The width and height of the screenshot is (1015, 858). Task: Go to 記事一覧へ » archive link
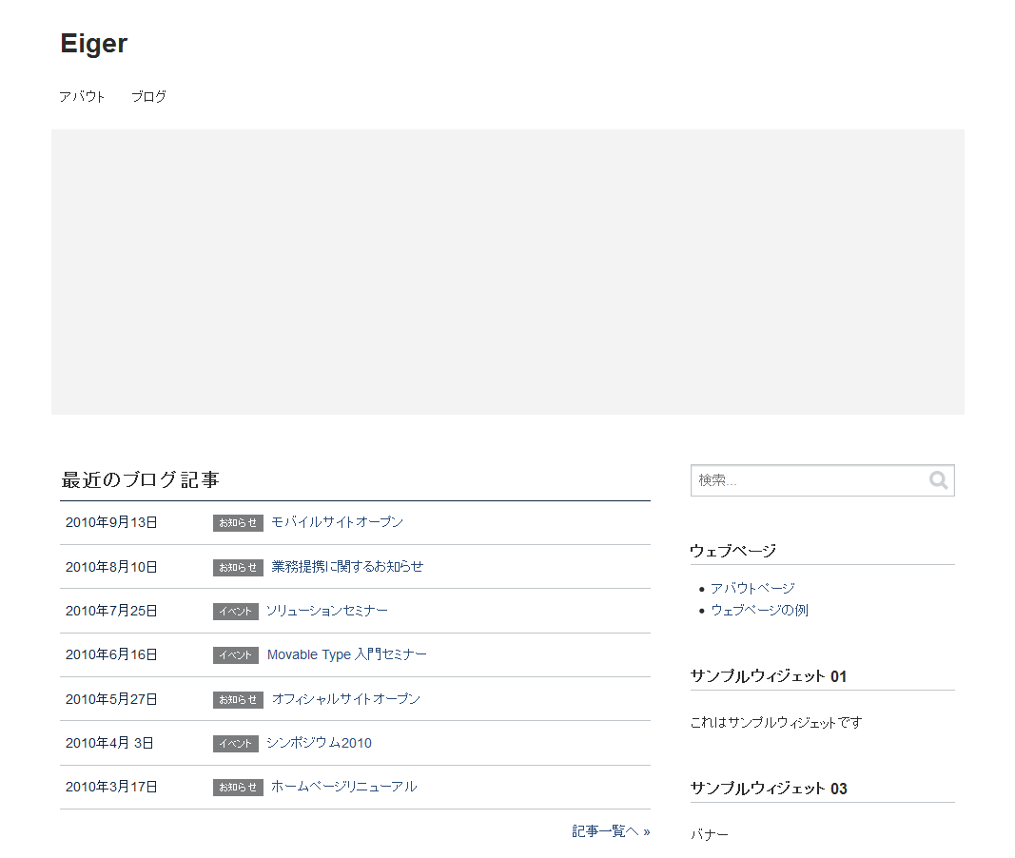[x=611, y=831]
